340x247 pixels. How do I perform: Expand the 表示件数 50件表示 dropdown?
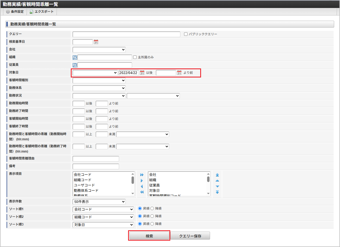tap(99, 202)
